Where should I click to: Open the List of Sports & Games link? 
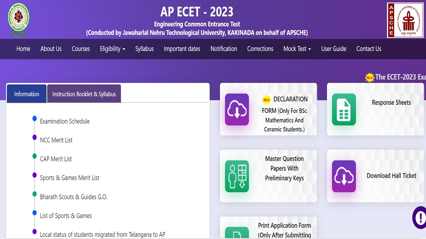pyautogui.click(x=66, y=216)
